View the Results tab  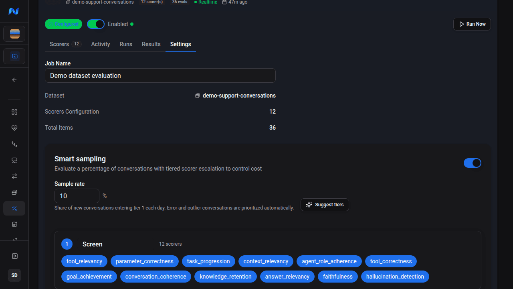click(x=151, y=44)
